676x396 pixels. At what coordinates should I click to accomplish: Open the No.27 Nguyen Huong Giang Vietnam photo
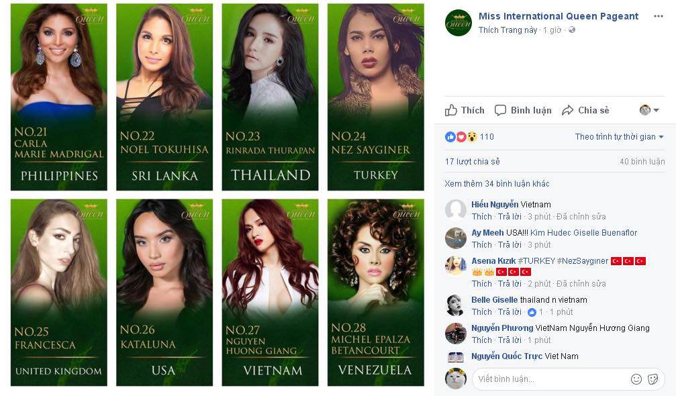tap(270, 292)
